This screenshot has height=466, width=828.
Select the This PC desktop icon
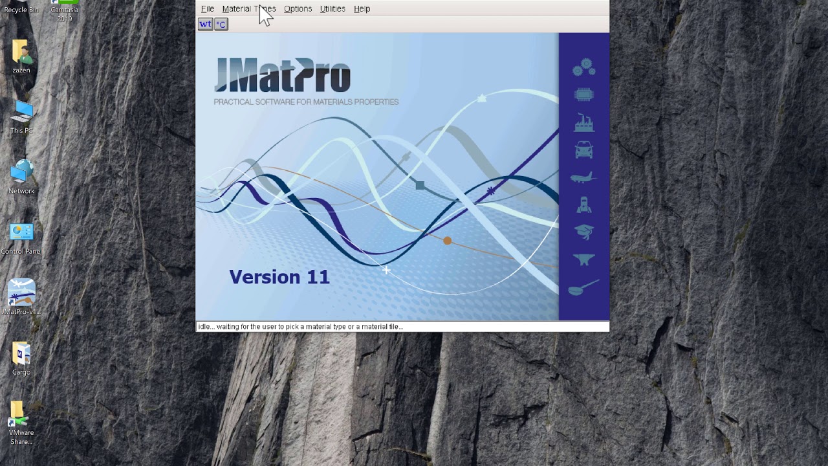[21, 117]
